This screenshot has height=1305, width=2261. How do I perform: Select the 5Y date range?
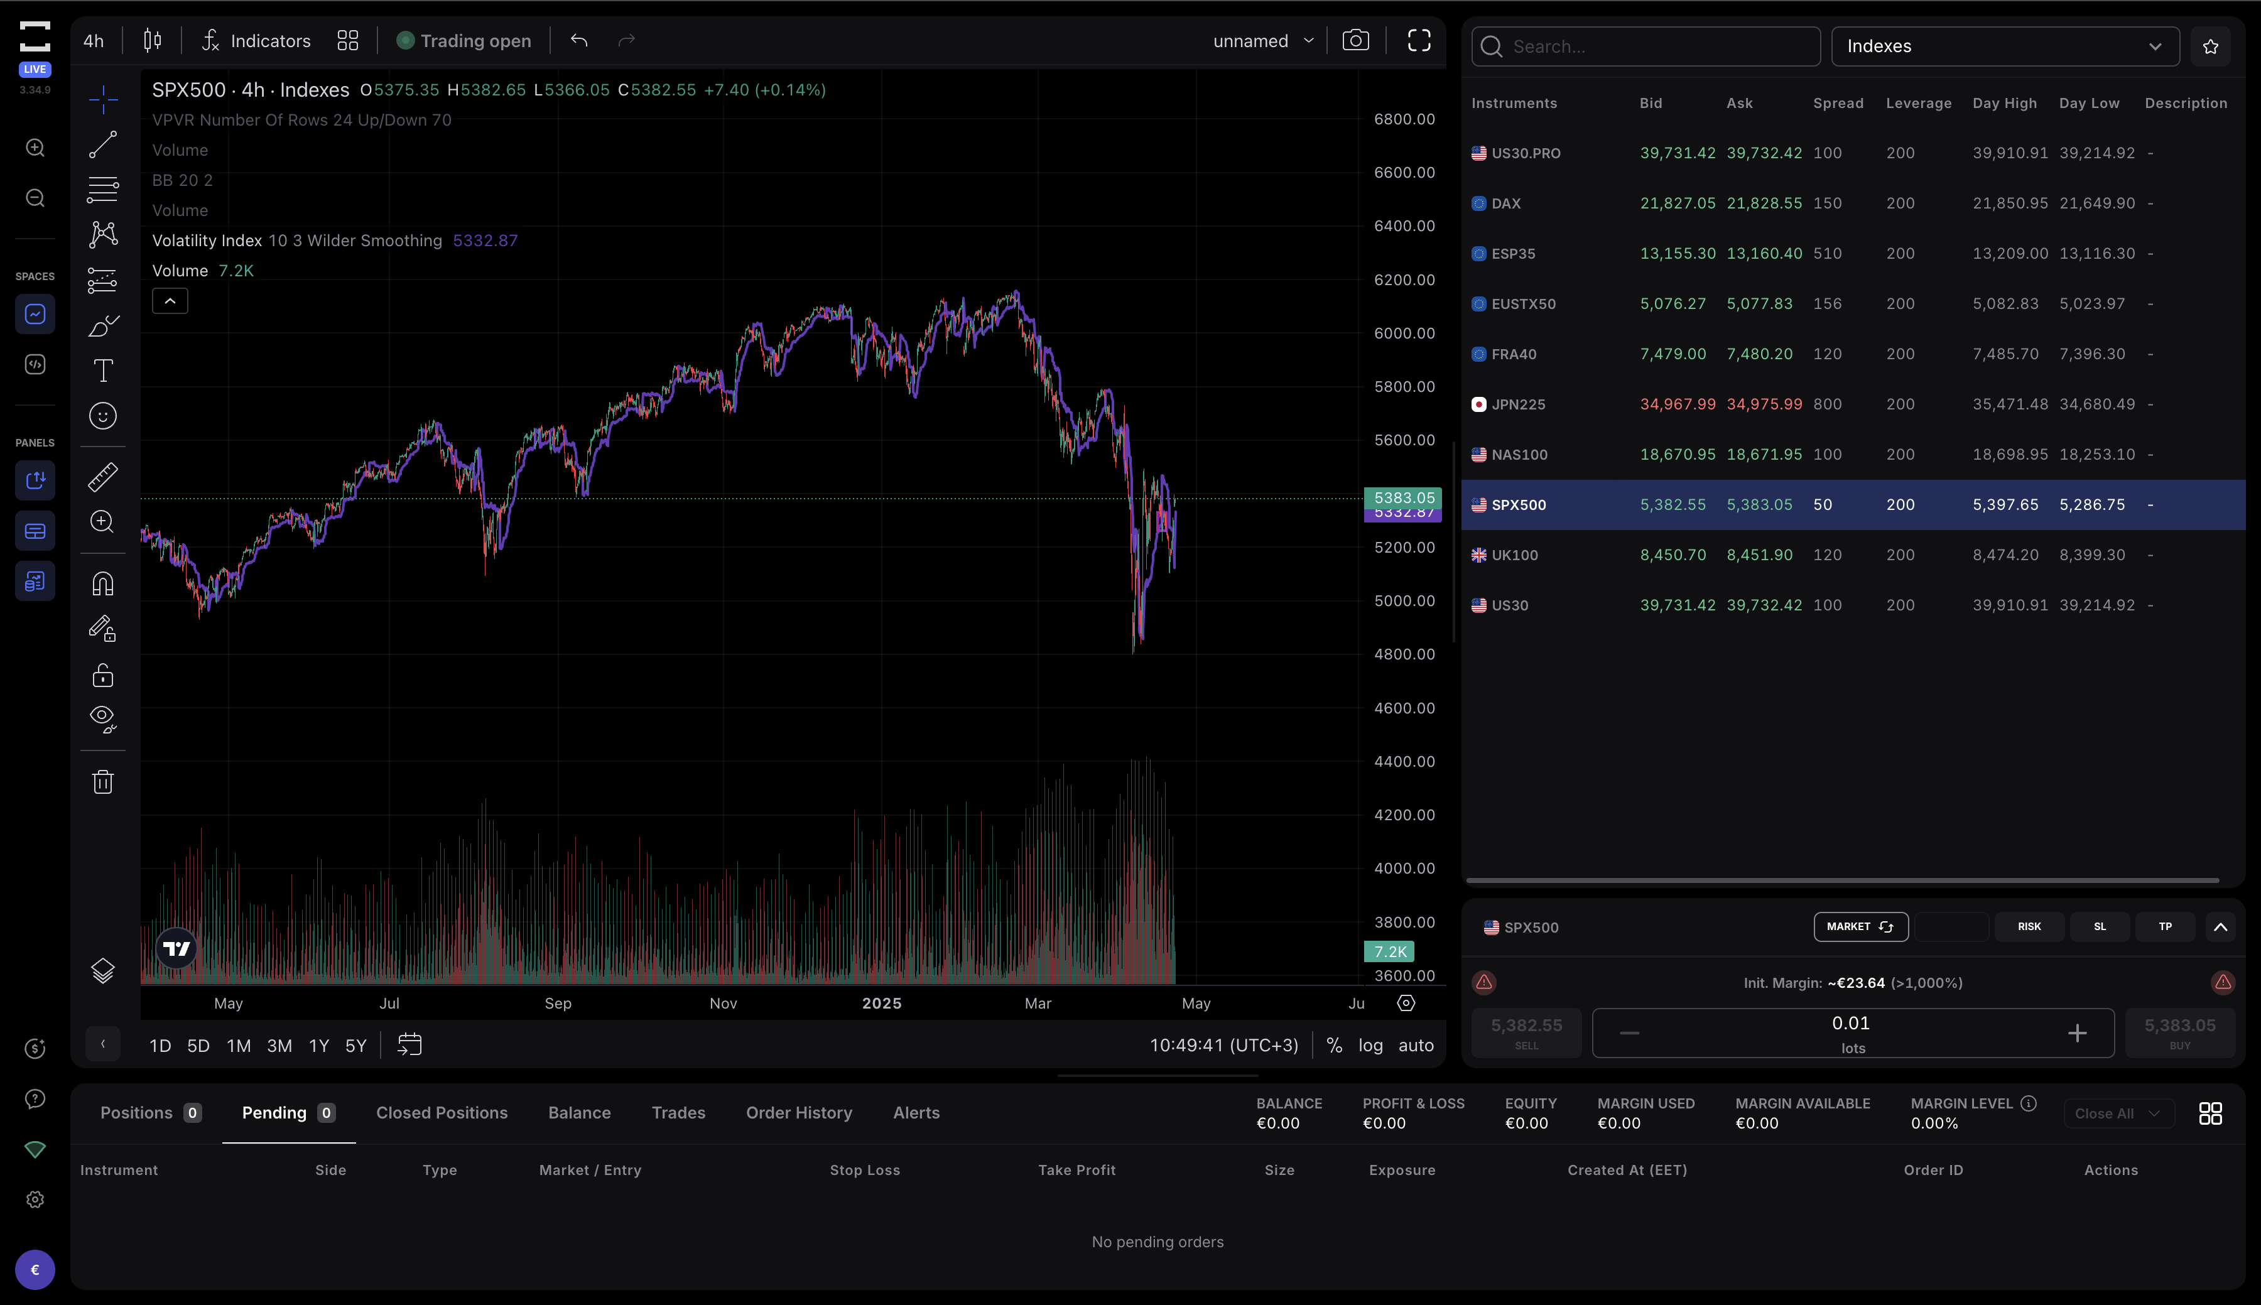[x=355, y=1046]
